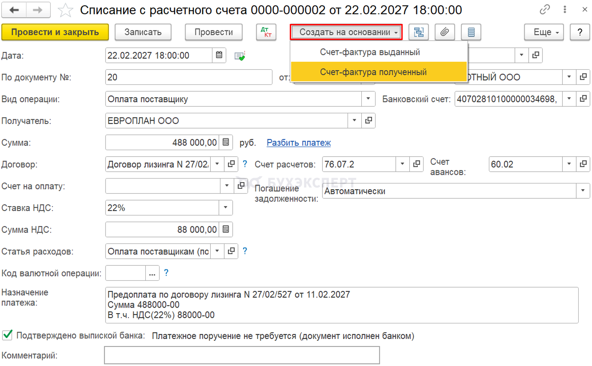592x366 pixels.
Task: Expand Банковский счет dropdown
Action: 569,99
